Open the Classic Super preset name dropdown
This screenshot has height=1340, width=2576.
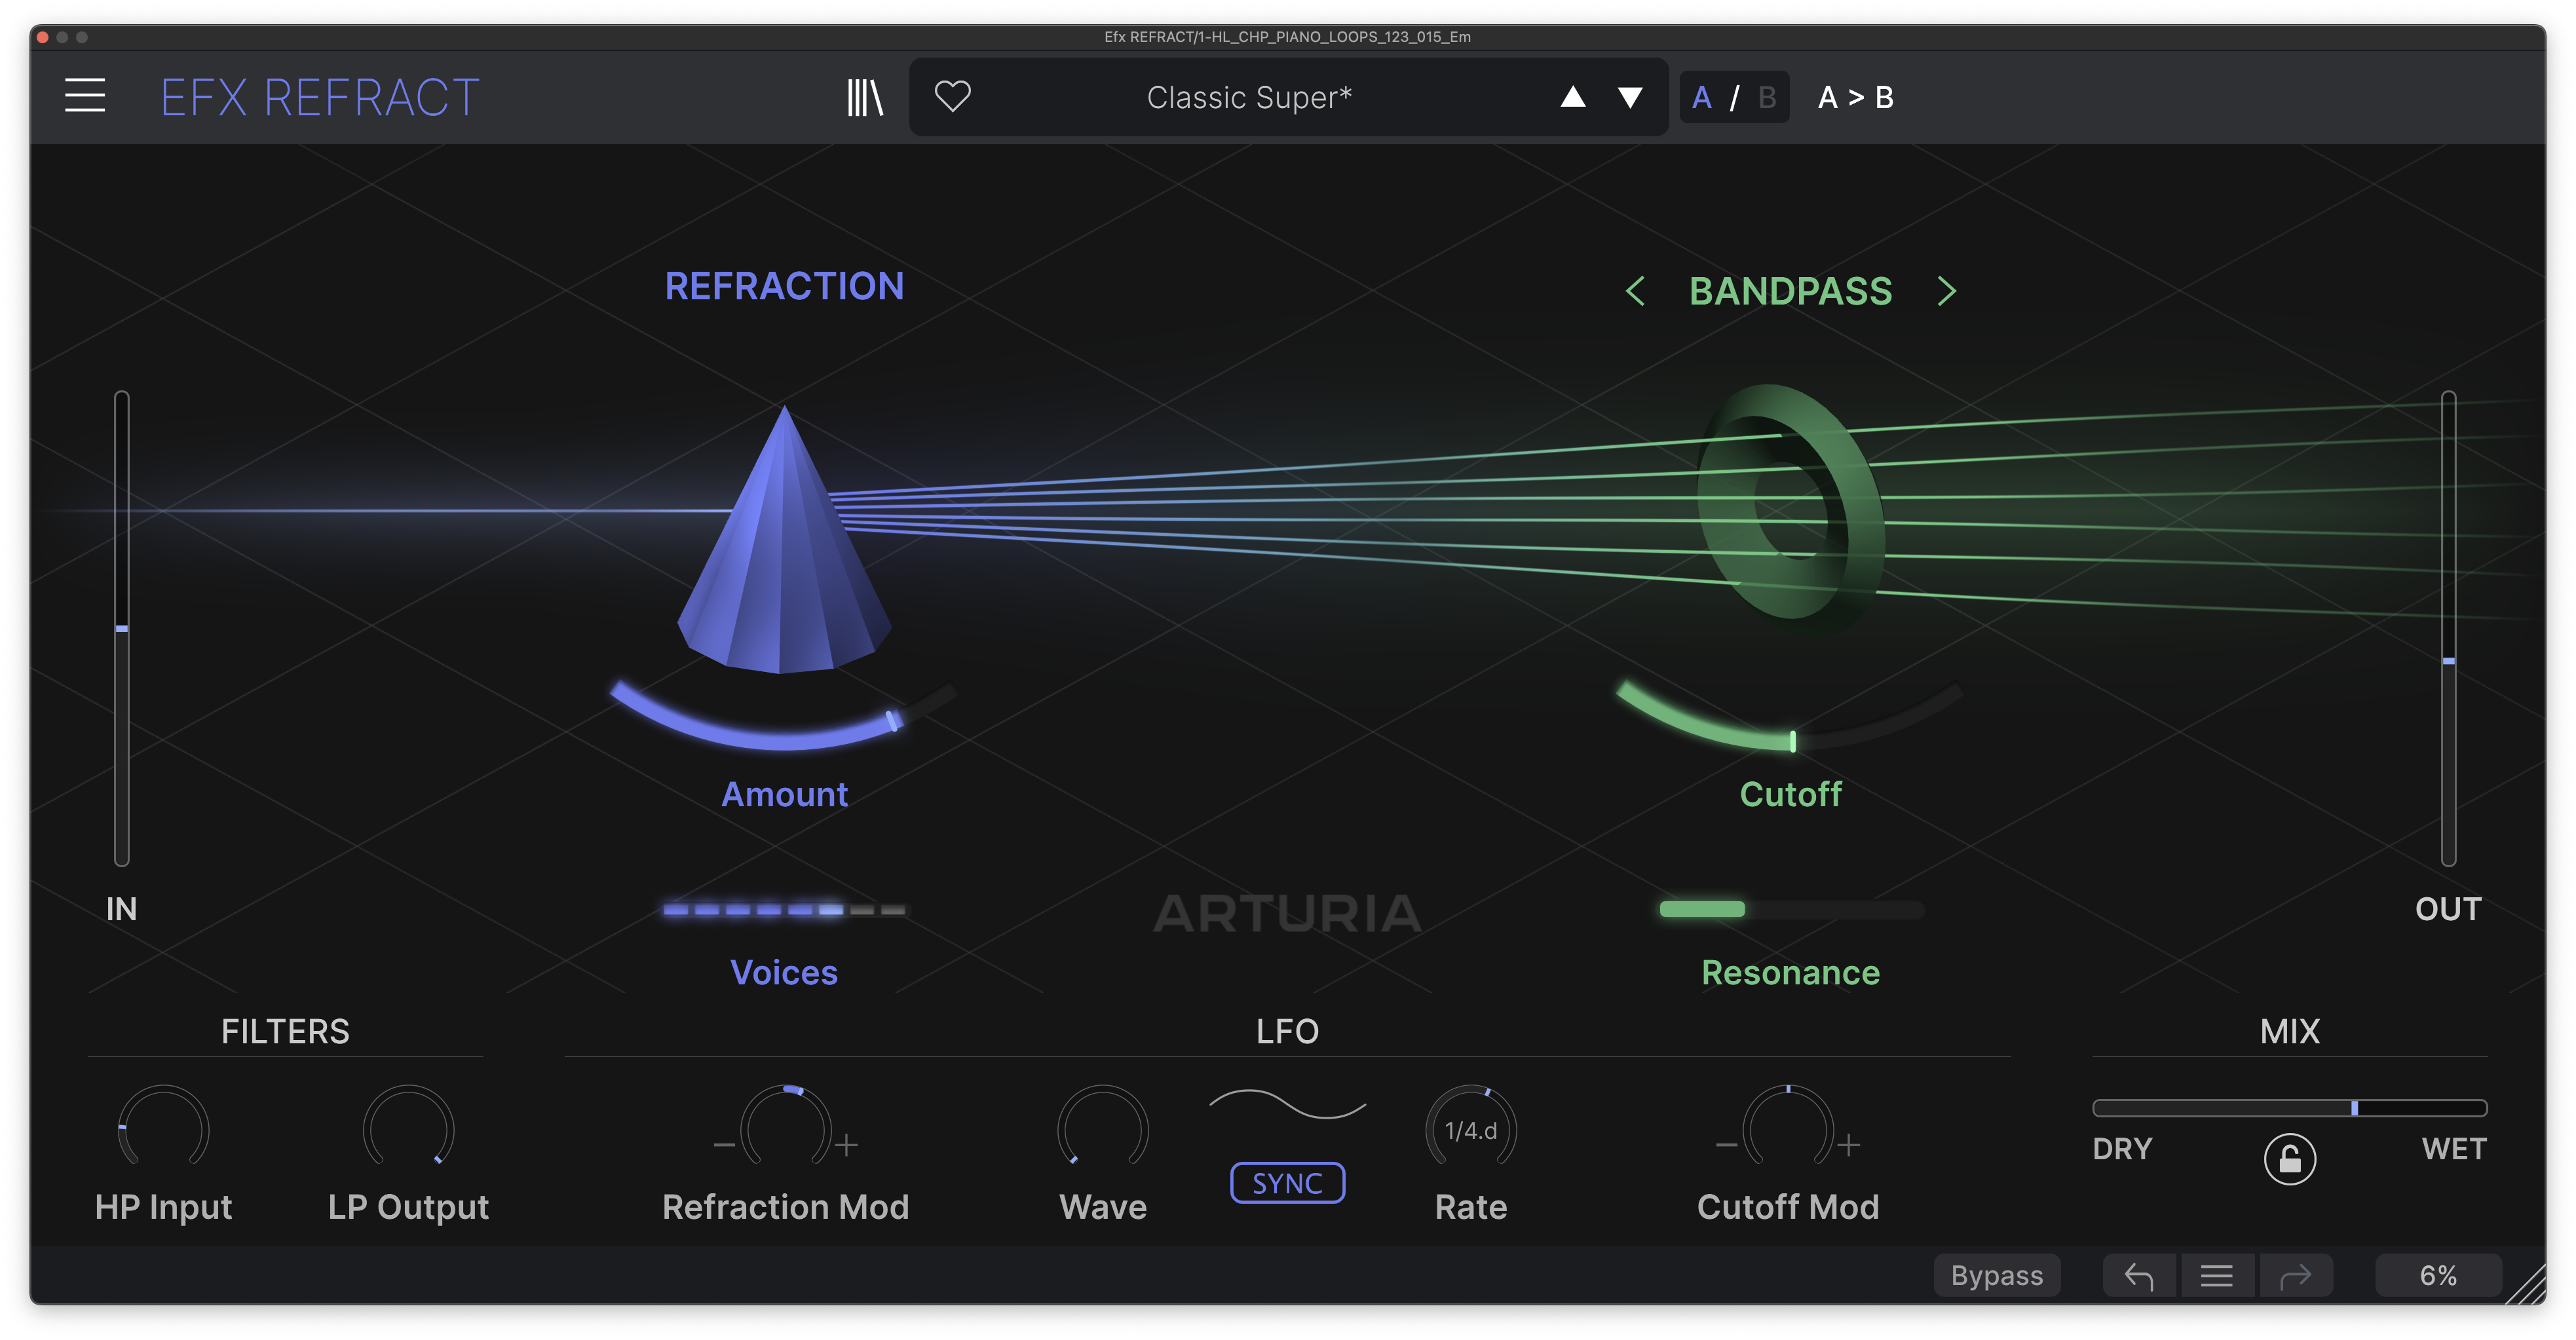click(x=1248, y=96)
